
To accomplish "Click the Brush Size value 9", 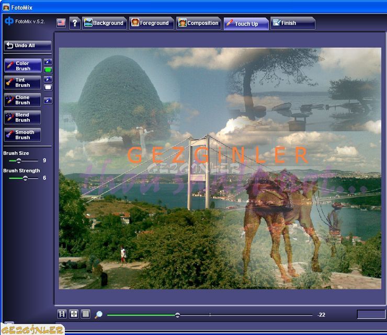I will pyautogui.click(x=44, y=160).
